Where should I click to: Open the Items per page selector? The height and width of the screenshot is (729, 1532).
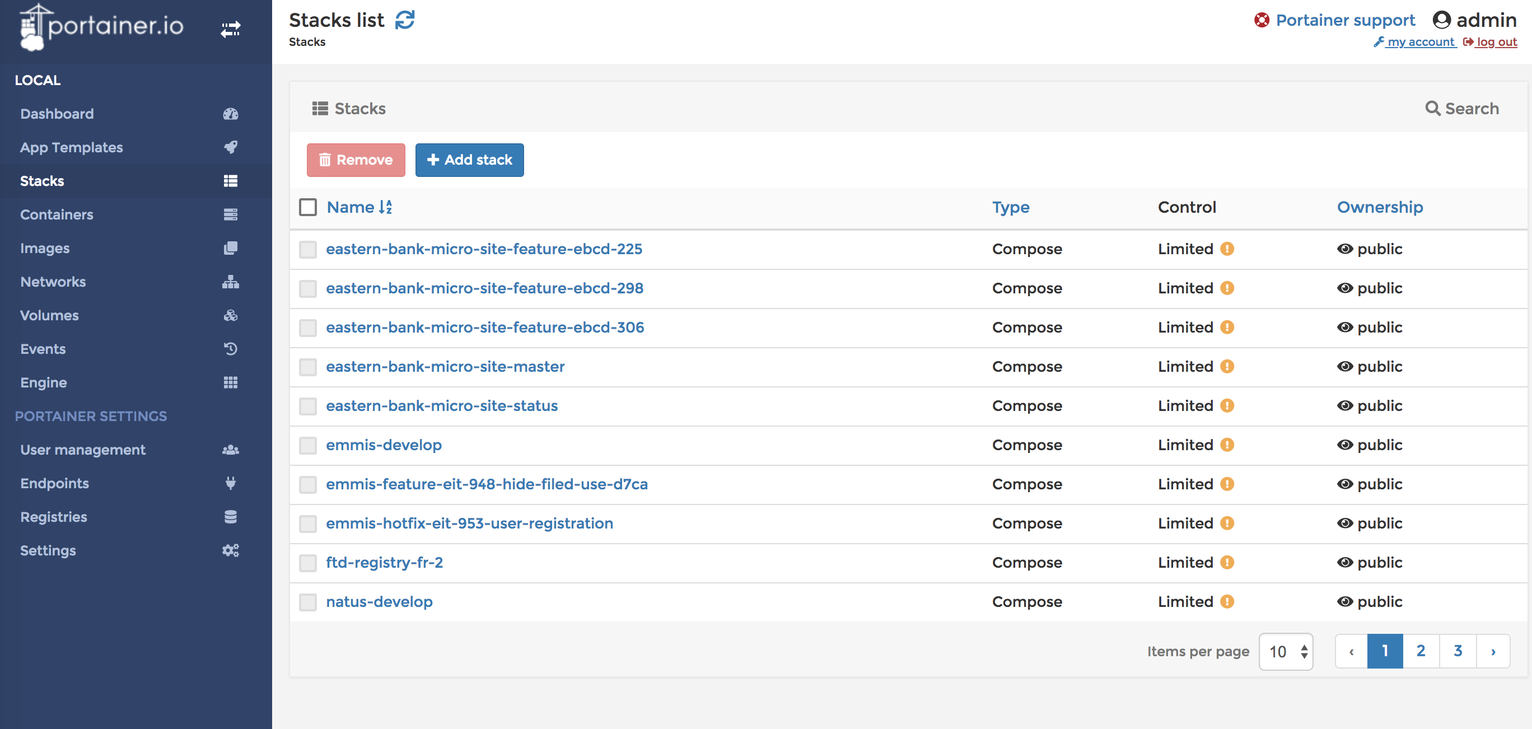coord(1286,651)
